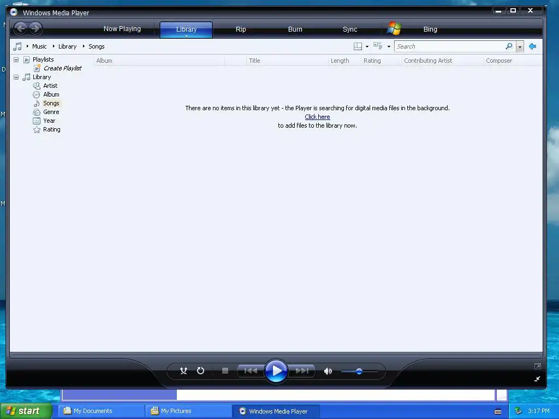Turn repeat on

201,371
